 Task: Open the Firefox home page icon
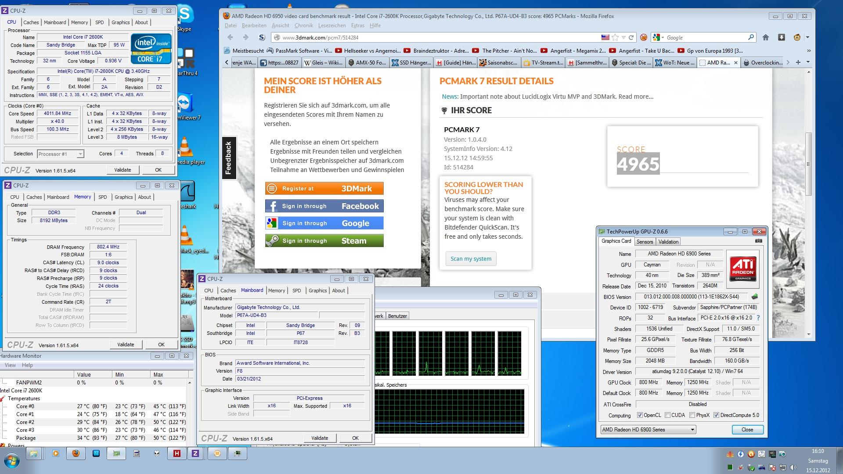[x=766, y=38]
